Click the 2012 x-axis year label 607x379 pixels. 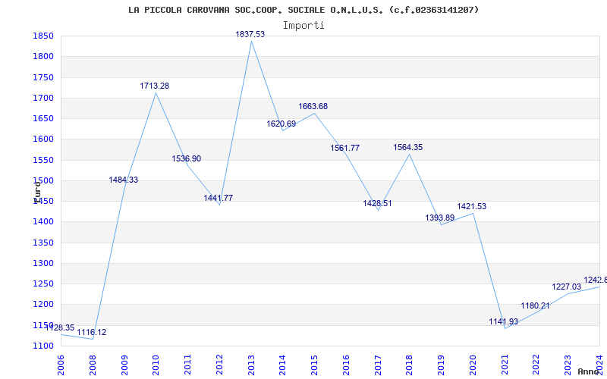(x=219, y=365)
